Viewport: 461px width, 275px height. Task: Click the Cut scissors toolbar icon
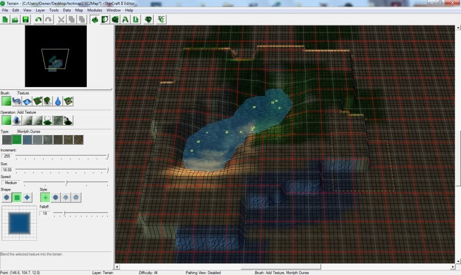[61, 20]
